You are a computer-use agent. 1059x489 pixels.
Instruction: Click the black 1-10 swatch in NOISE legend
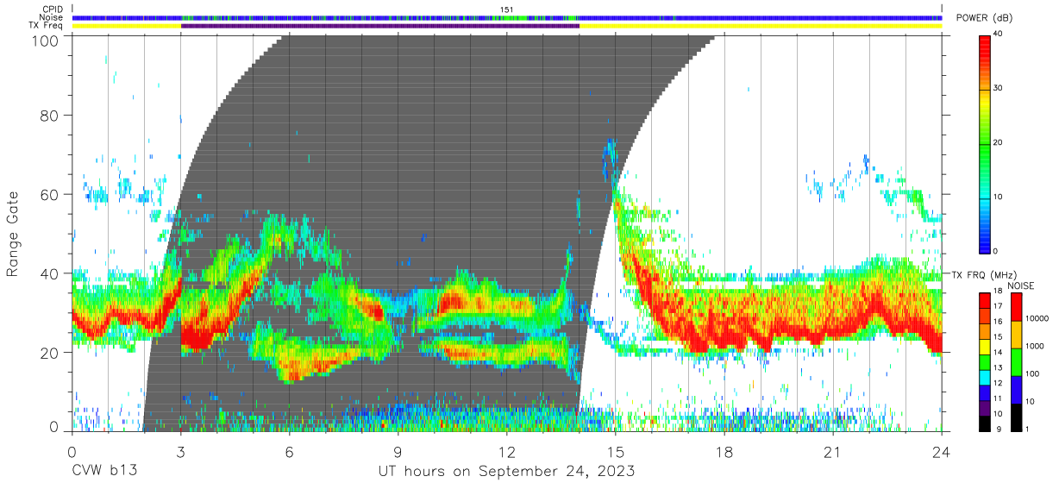coord(1016,416)
